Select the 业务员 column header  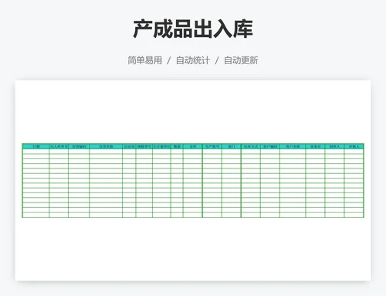point(315,147)
